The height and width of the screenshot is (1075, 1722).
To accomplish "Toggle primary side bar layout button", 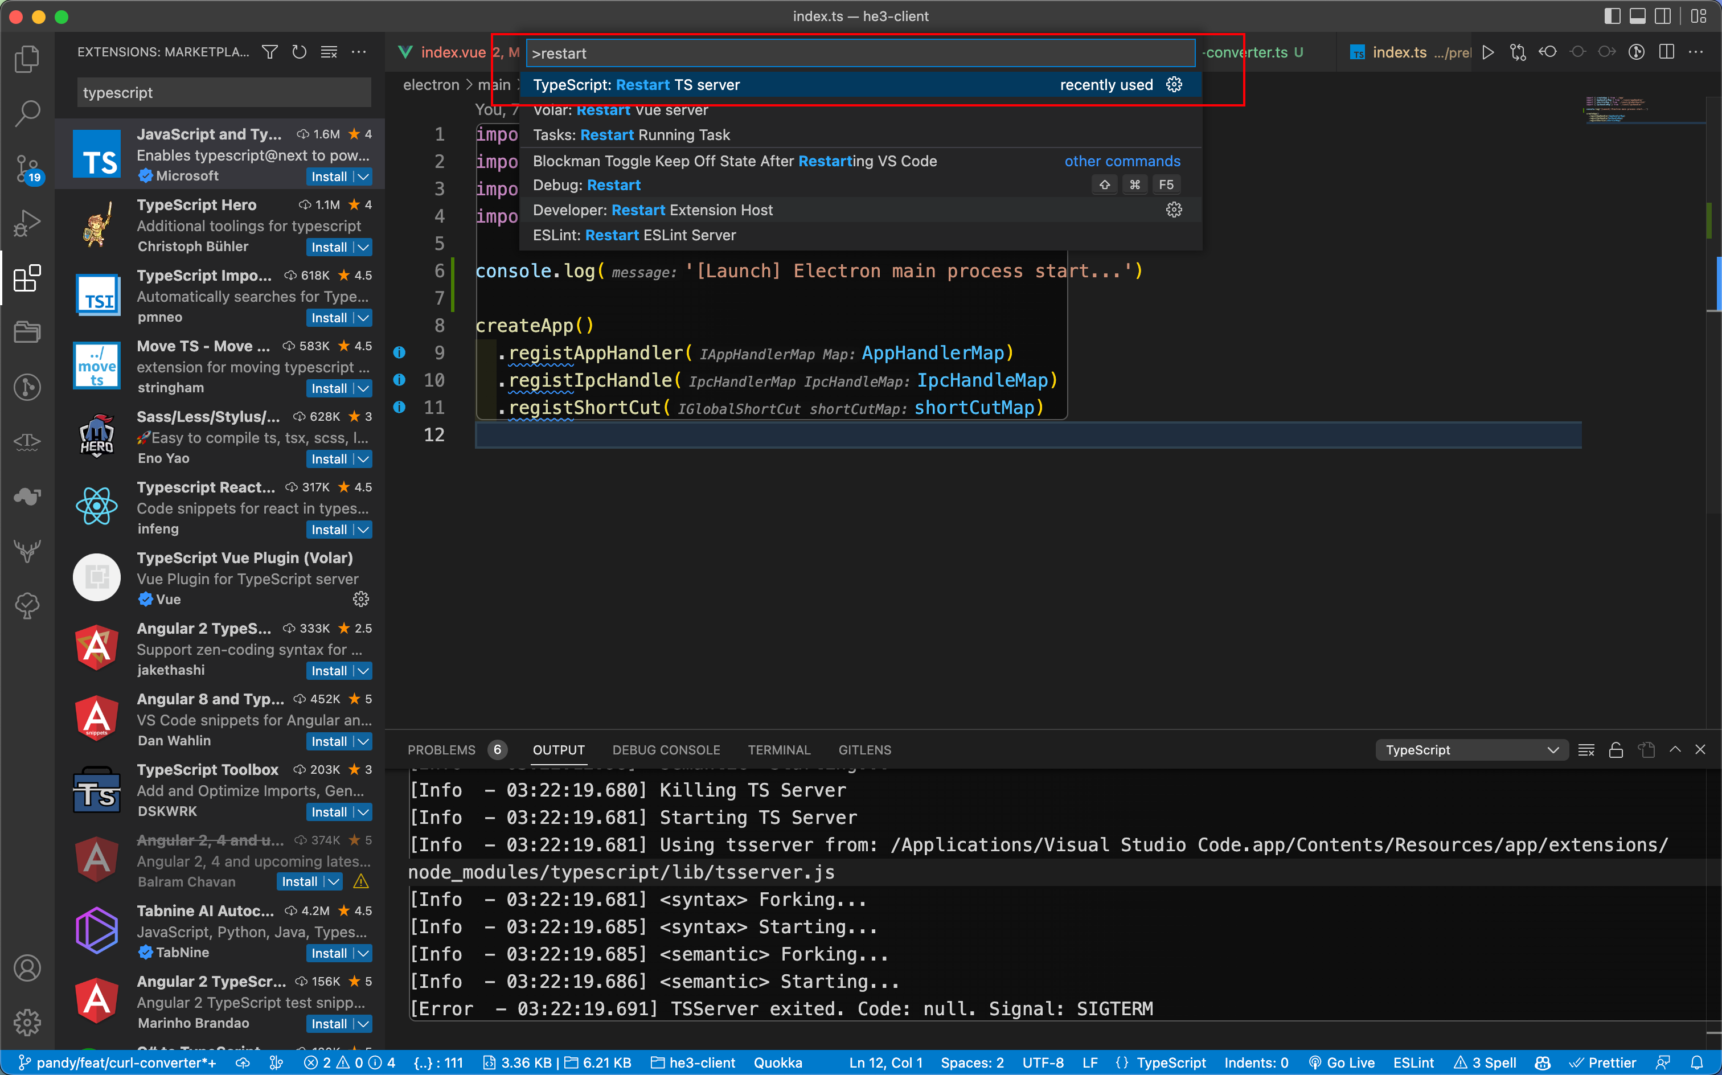I will tap(1613, 15).
